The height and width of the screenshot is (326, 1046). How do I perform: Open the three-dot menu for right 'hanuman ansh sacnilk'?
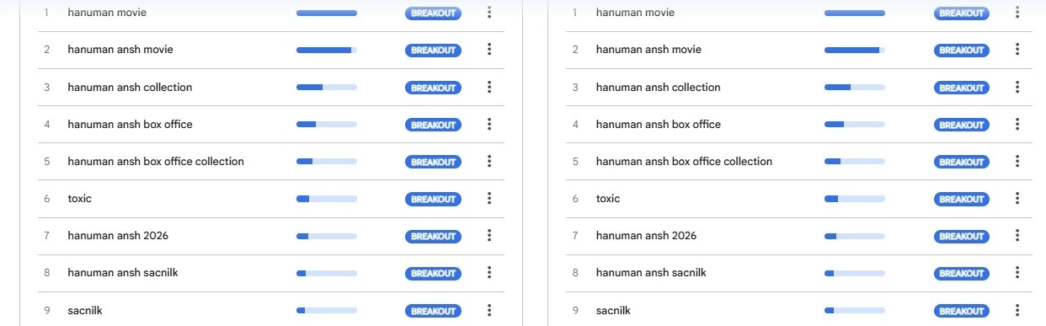[1017, 273]
